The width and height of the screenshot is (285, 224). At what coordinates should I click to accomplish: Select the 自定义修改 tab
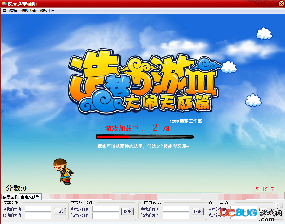point(30,197)
